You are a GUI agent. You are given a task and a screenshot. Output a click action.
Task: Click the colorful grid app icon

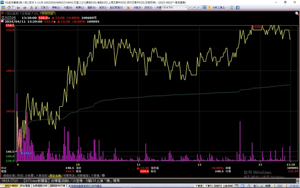coord(3,8)
